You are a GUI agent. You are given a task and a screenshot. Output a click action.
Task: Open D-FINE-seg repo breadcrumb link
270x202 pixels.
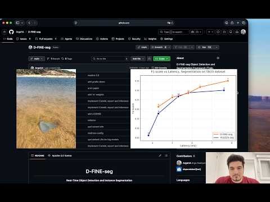pos(34,32)
